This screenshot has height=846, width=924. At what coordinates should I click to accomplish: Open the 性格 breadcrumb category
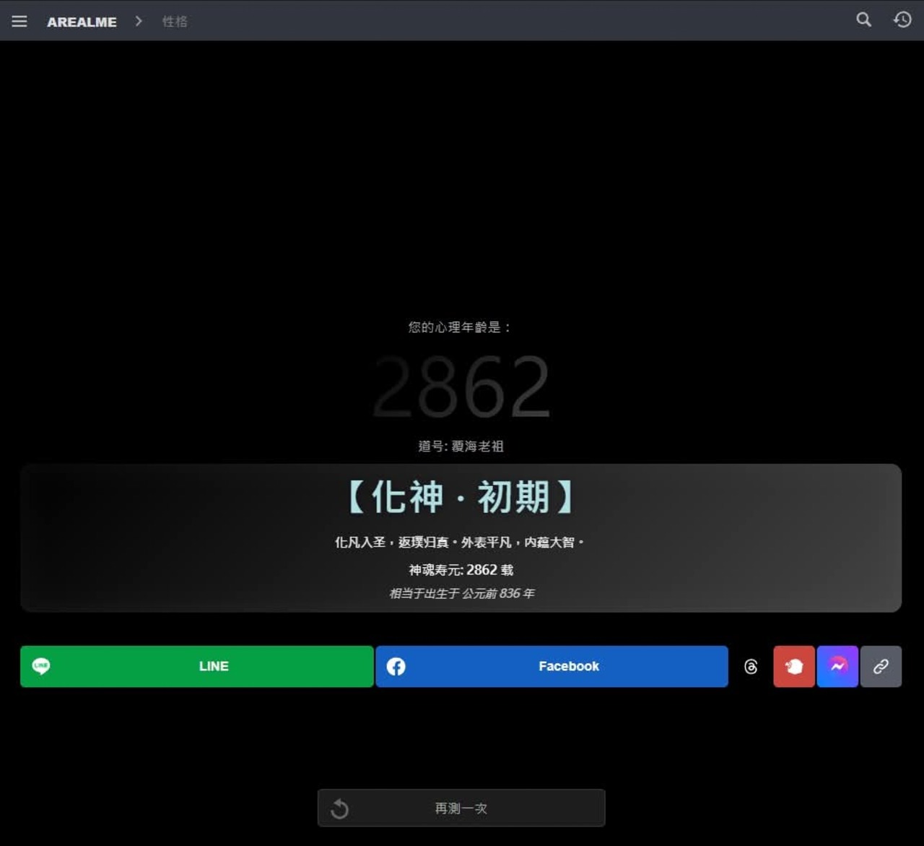(x=175, y=22)
